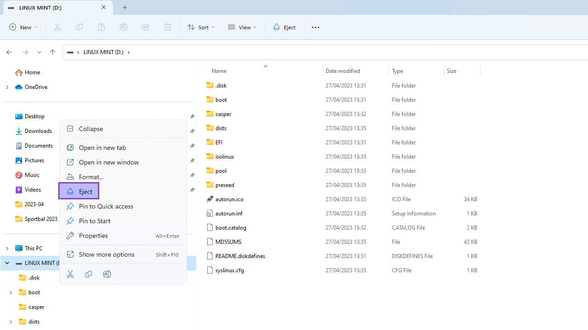Click chevron after LINUX MINT (D:) in address bar

point(129,52)
